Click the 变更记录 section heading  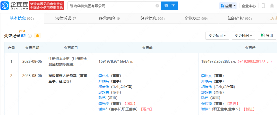pos(12,36)
